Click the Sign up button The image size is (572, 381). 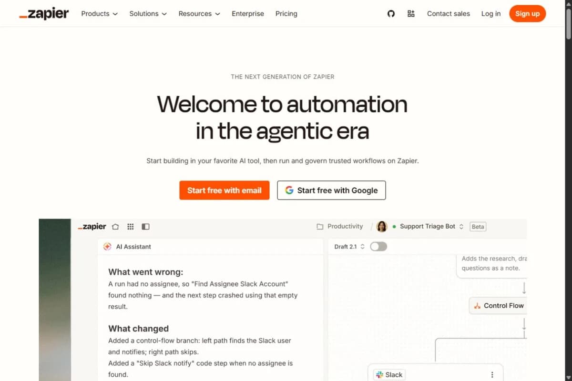528,14
